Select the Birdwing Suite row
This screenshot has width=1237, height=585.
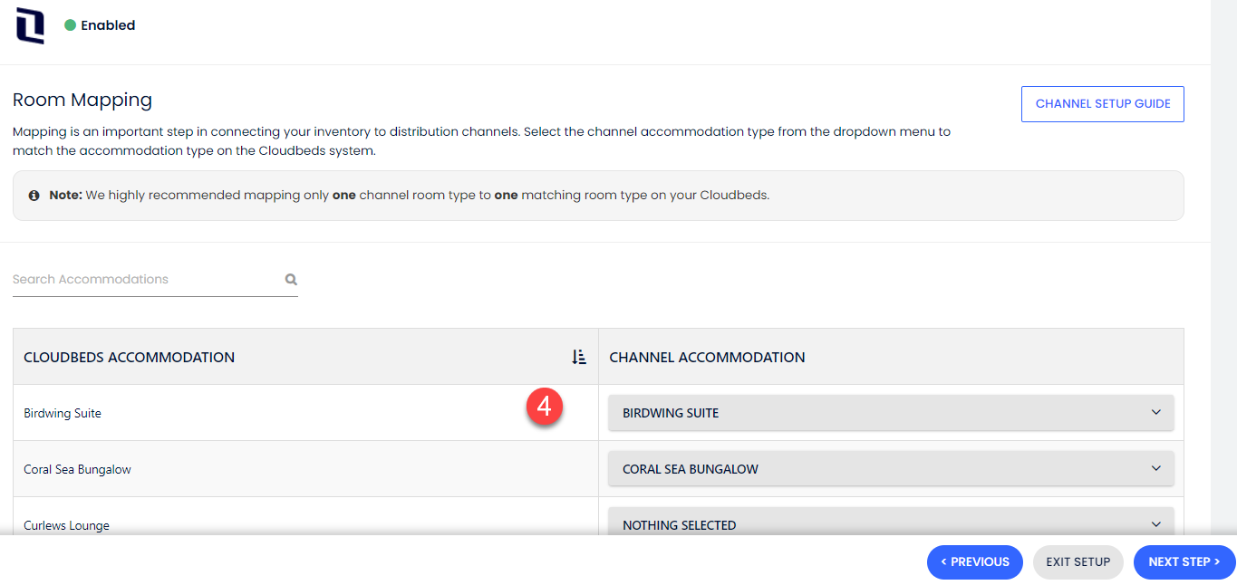click(272, 412)
